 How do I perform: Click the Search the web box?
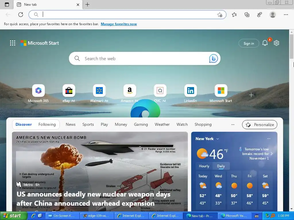[x=145, y=58]
